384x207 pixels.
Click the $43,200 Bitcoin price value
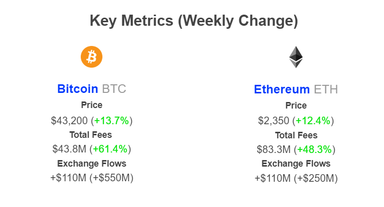[x=69, y=121]
